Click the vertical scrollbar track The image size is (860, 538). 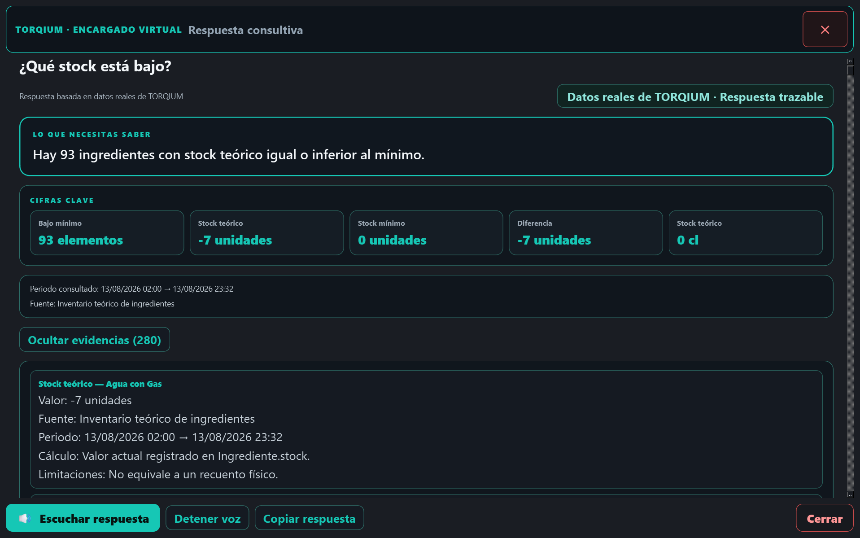(x=850, y=283)
